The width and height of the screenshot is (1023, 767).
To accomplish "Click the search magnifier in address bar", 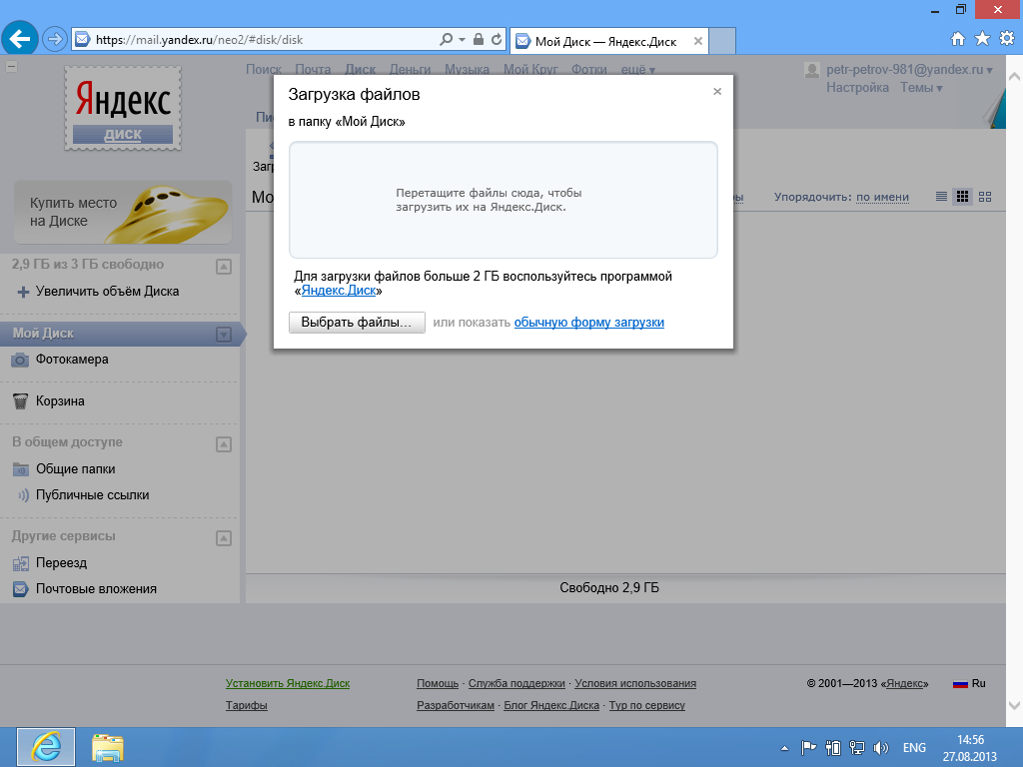I will (x=447, y=39).
